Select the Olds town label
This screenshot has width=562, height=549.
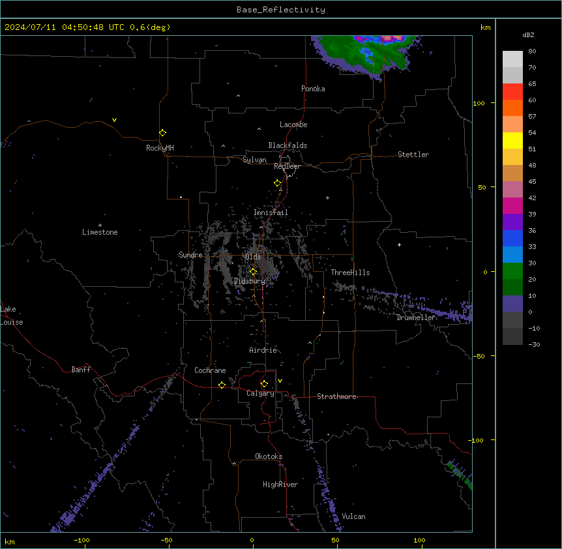pyautogui.click(x=253, y=257)
